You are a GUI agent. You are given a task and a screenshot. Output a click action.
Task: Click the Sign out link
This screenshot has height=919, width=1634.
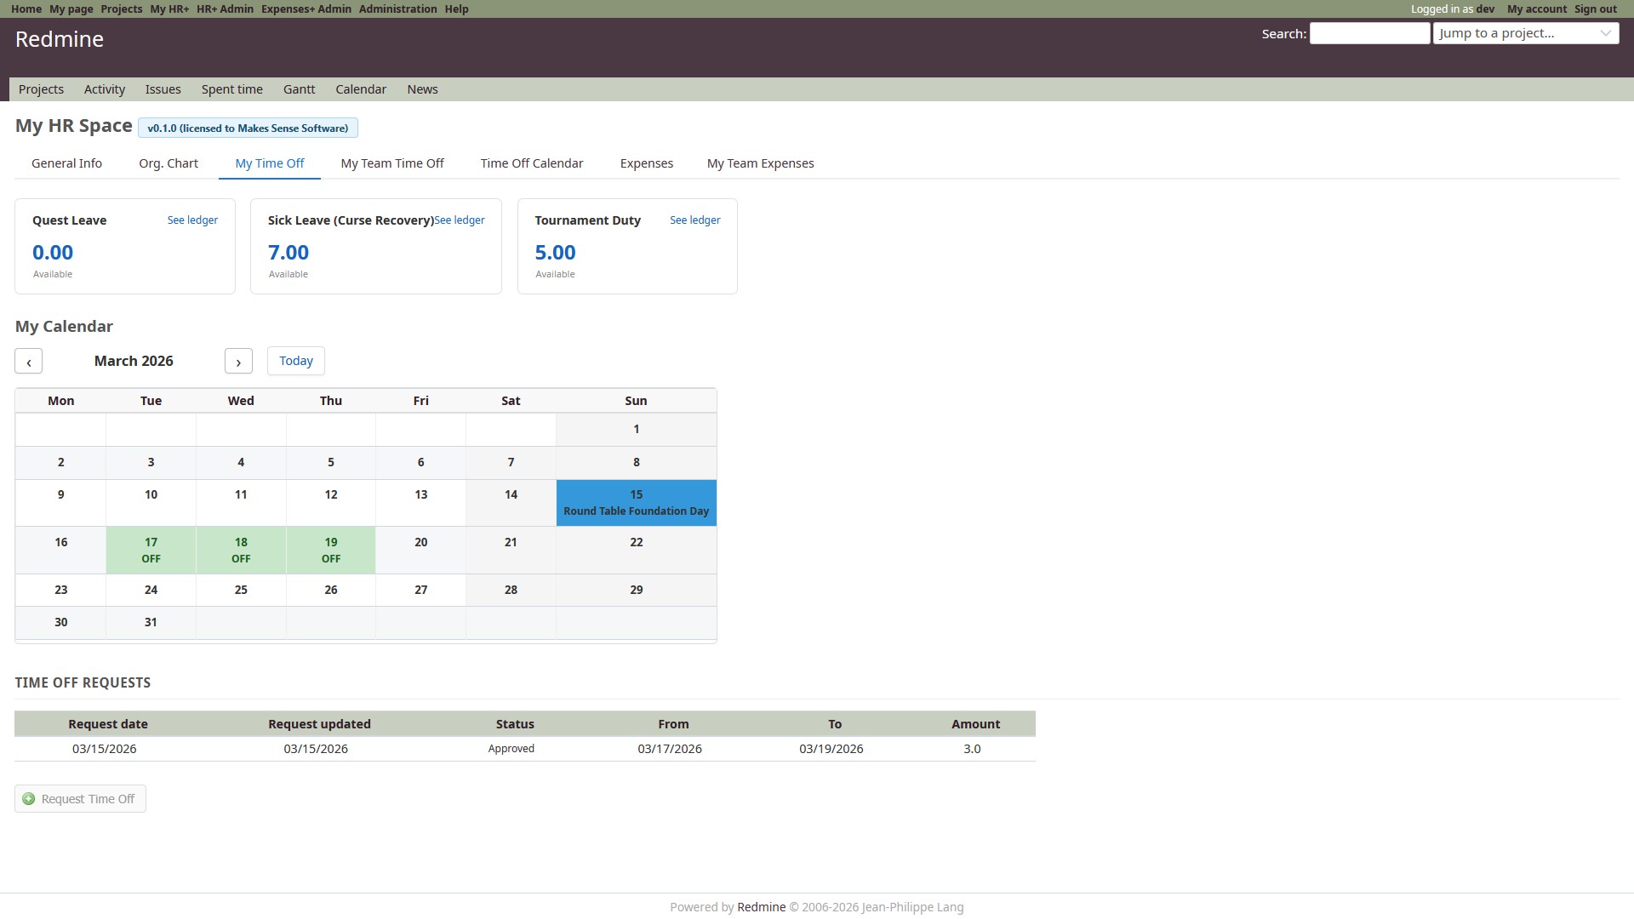tap(1595, 9)
